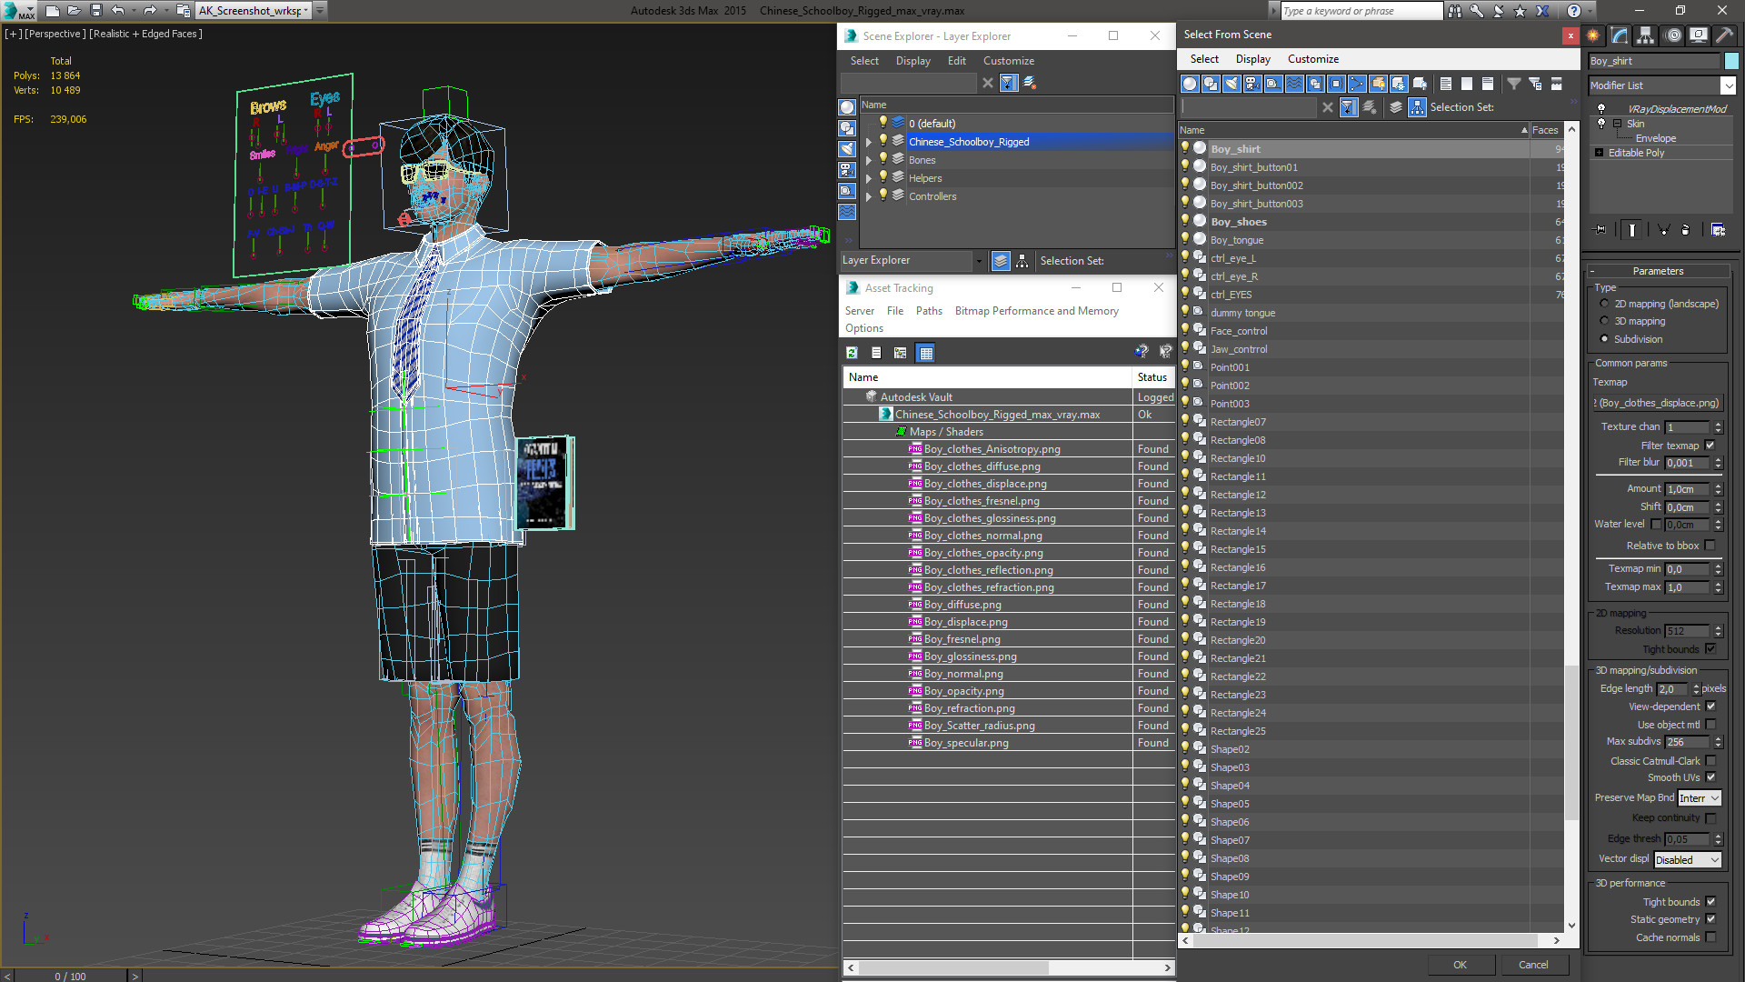Switch to sort by hierarchy in Layer Explorer
This screenshot has height=982, width=1745.
[1022, 261]
